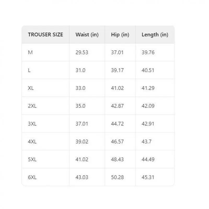Select length value 39.76 in M row
This screenshot has width=209, height=209.
pos(148,52)
